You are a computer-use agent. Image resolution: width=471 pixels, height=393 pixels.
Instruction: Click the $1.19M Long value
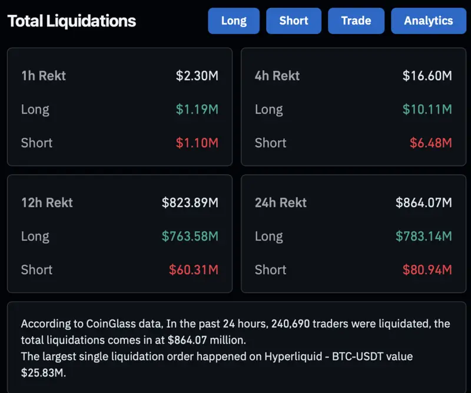pos(198,109)
